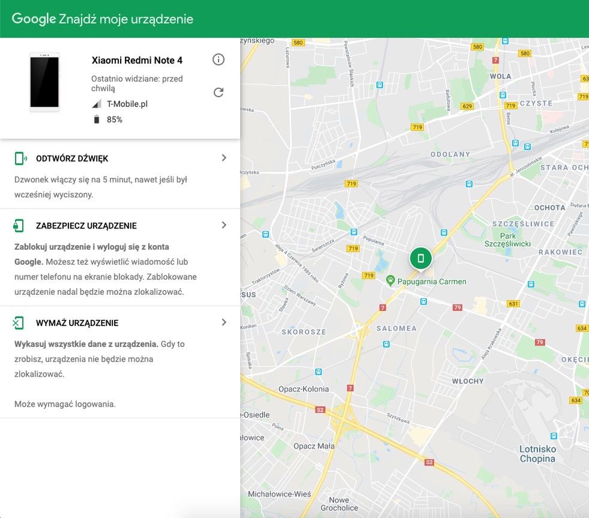Click the Nowe Grocholice map label
Image resolution: width=589 pixels, height=518 pixels.
pyautogui.click(x=339, y=504)
